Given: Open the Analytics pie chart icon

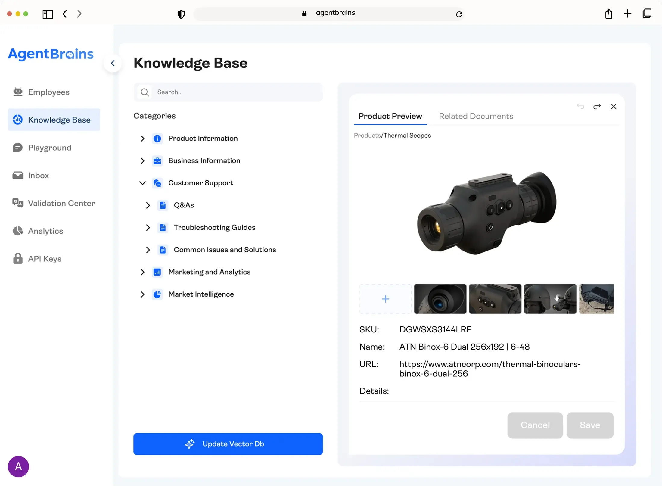Looking at the screenshot, I should [x=18, y=231].
